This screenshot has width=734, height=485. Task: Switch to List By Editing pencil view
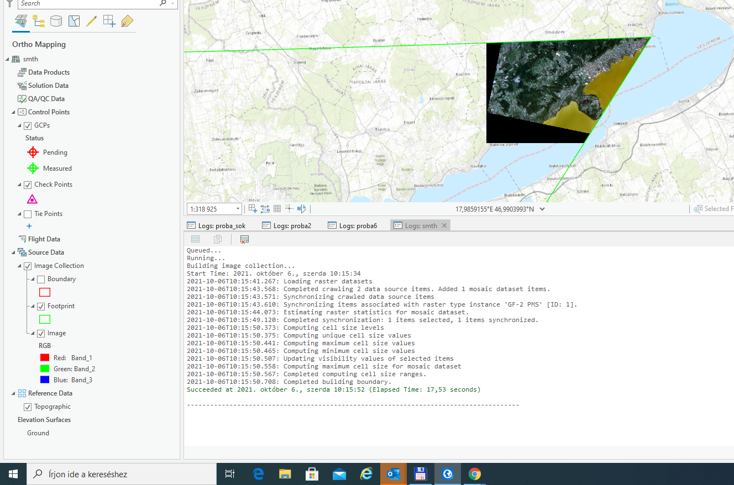tap(92, 22)
